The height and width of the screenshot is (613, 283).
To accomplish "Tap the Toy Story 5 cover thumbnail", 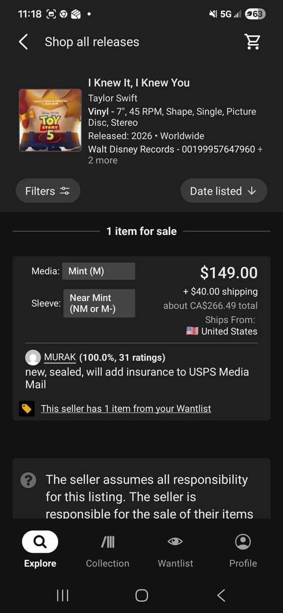I will click(50, 120).
